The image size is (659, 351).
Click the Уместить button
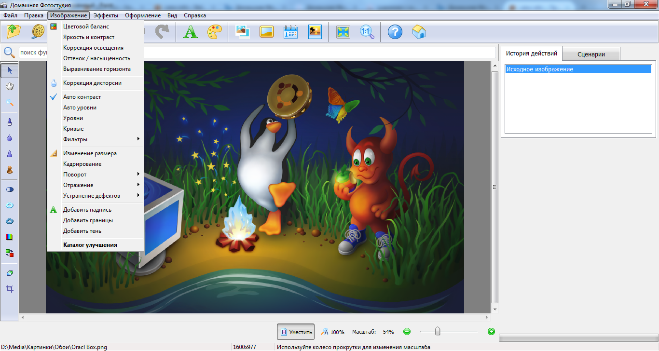pyautogui.click(x=296, y=332)
